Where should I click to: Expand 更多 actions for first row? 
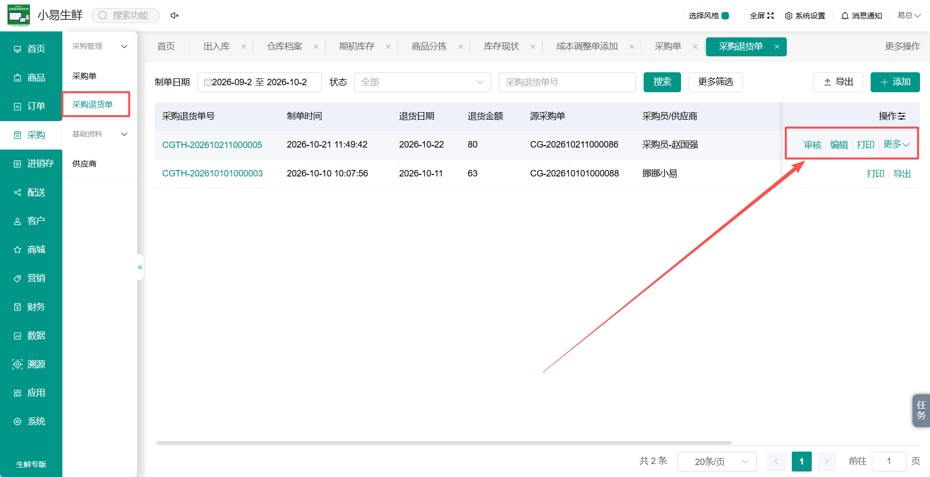pos(896,145)
